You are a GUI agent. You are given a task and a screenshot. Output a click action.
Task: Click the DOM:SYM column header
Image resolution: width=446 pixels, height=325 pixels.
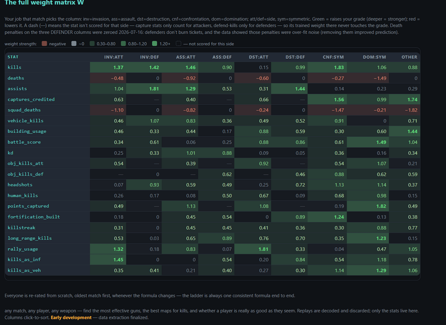(x=374, y=57)
